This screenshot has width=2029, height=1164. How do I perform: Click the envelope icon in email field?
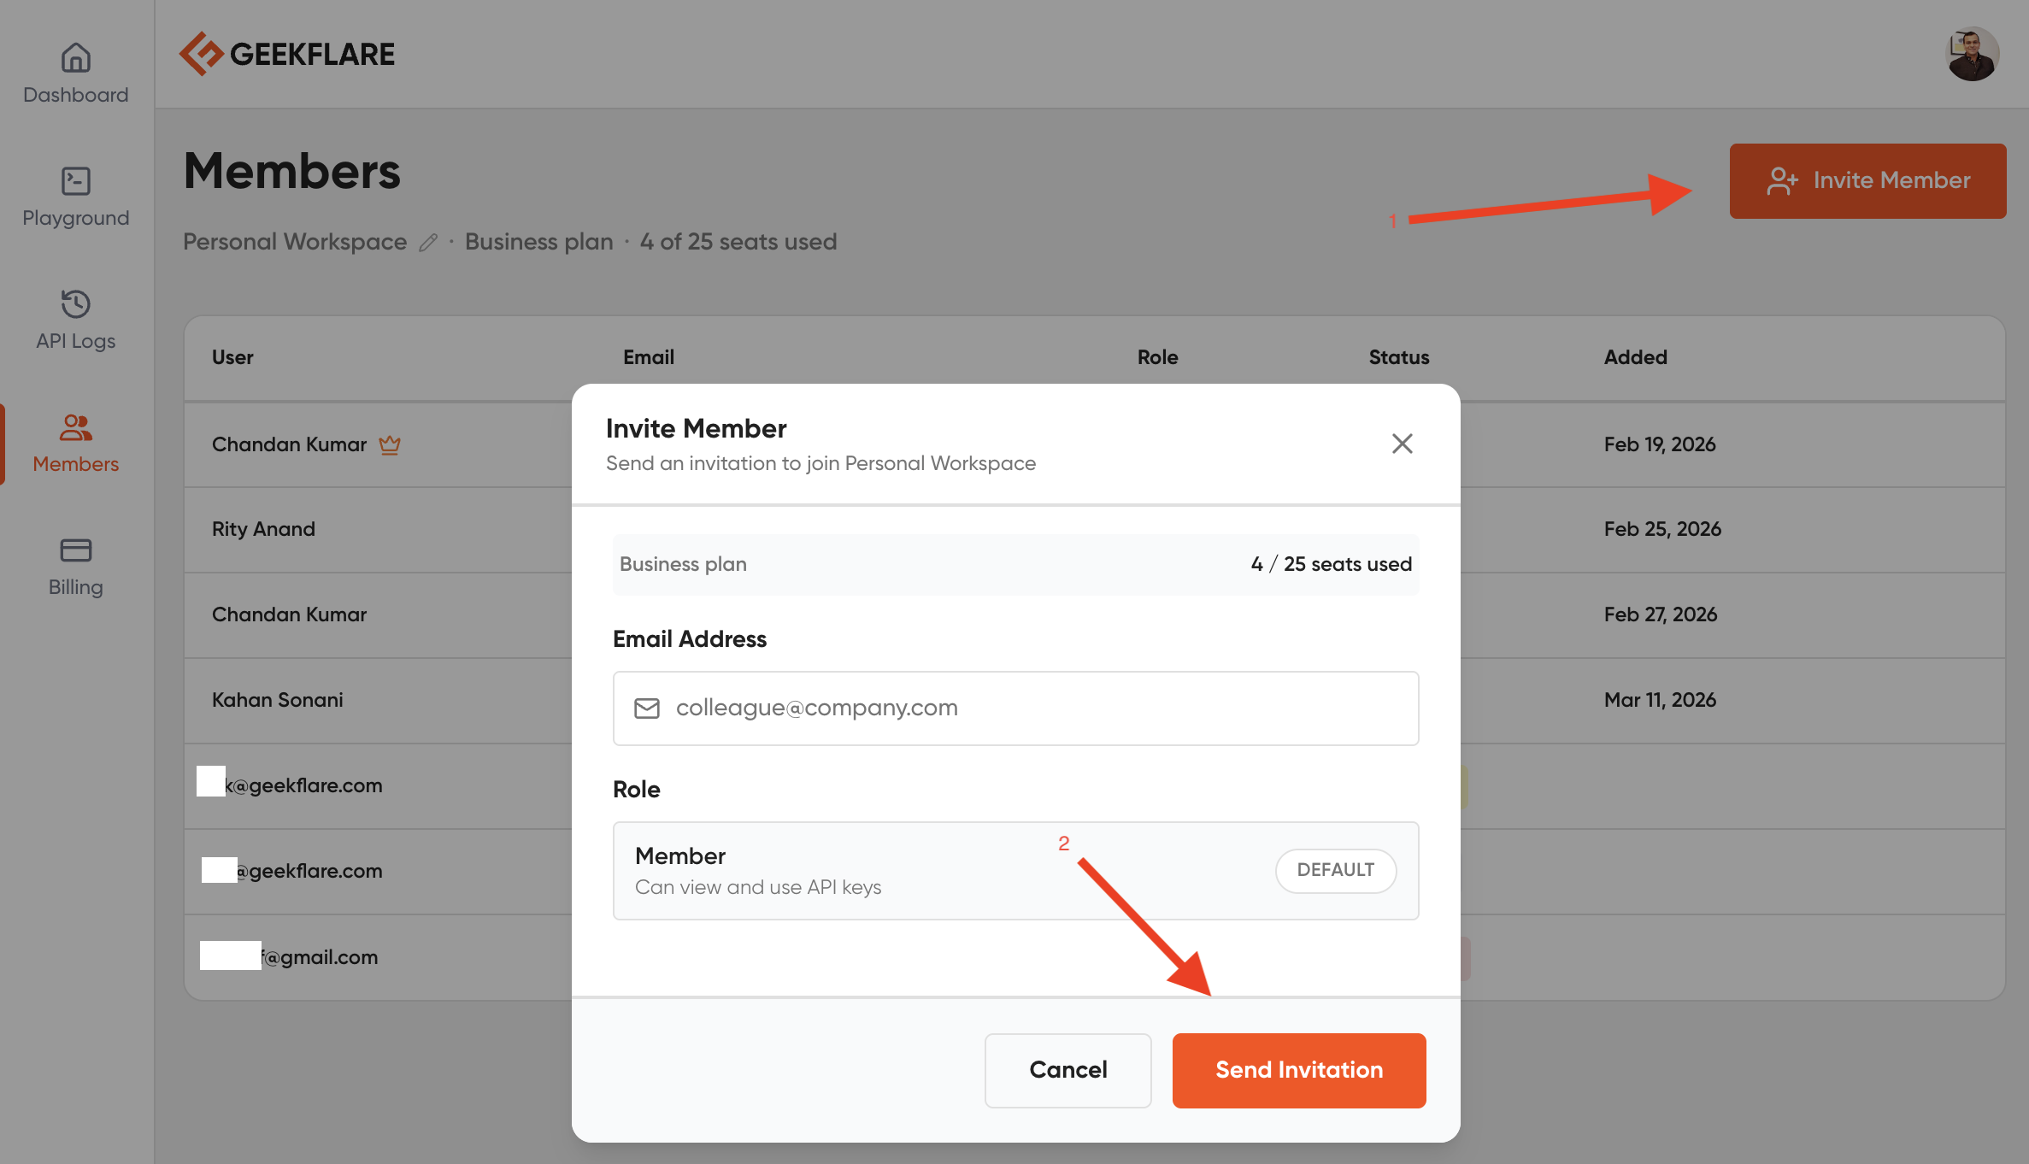click(x=647, y=708)
